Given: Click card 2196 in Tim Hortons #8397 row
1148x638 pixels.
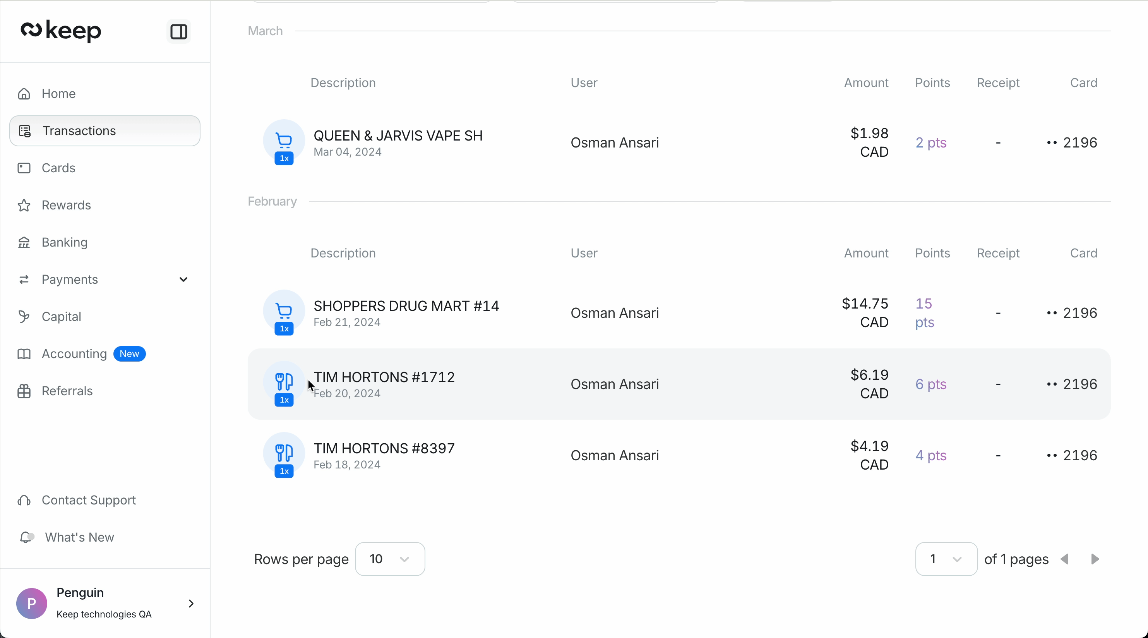Looking at the screenshot, I should tap(1072, 455).
